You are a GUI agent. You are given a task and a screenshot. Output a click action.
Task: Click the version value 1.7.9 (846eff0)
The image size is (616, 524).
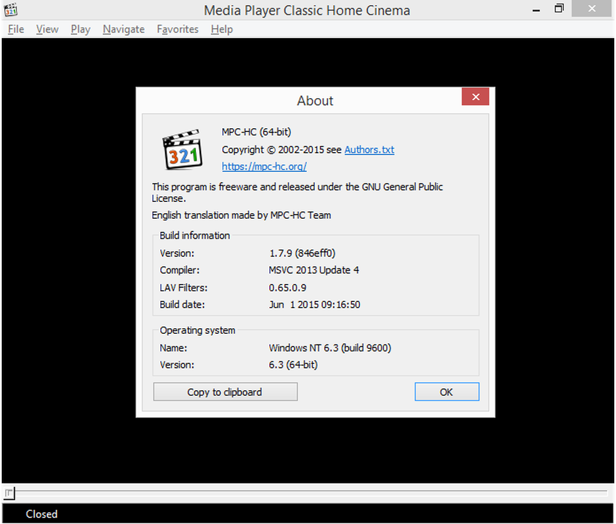302,253
